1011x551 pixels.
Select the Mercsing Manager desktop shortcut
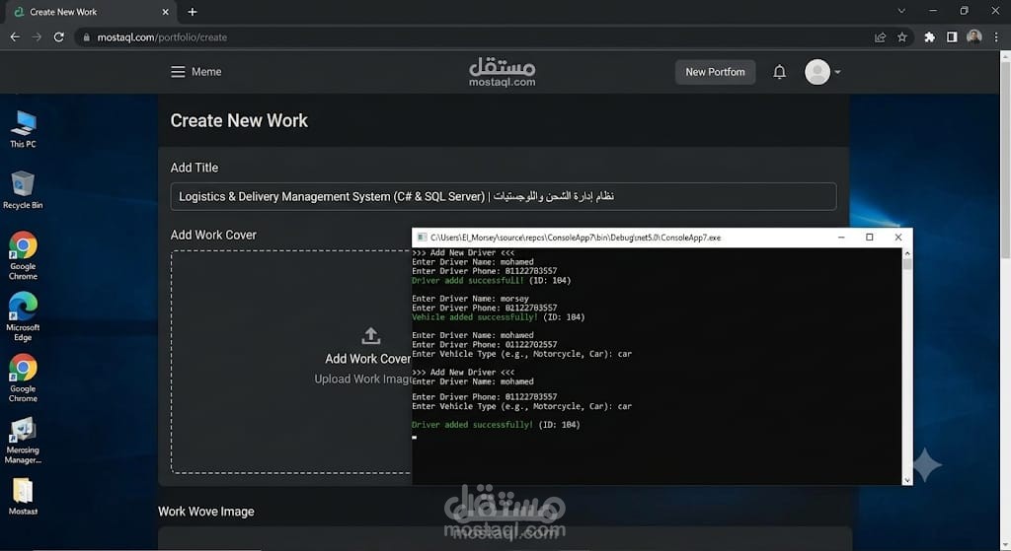point(24,441)
